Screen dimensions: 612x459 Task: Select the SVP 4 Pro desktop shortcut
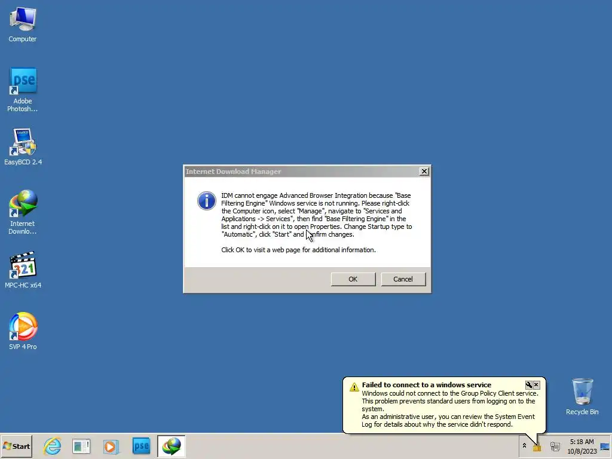pyautogui.click(x=23, y=331)
